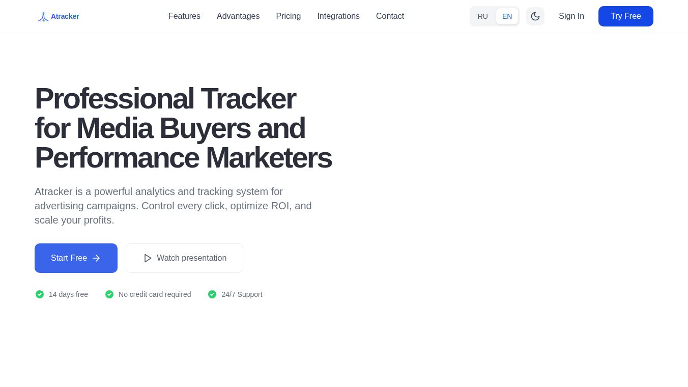Screen dimensions: 688x387
Task: Click the Sign In link
Action: click(x=571, y=16)
